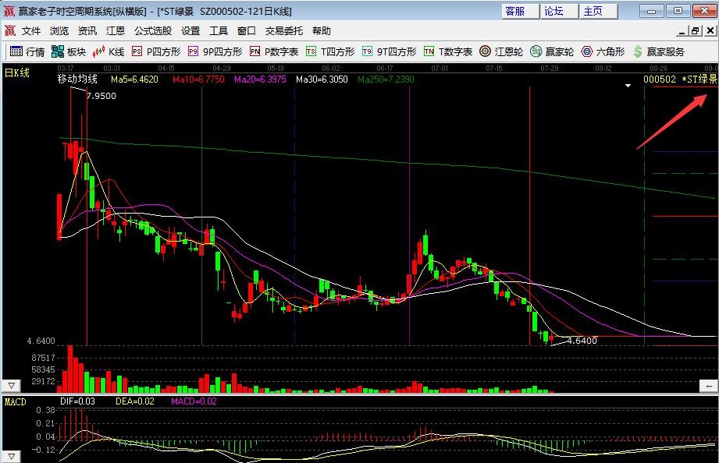719x463 pixels.
Task: Switch to the K线 chart toolbar icon
Action: coord(109,52)
